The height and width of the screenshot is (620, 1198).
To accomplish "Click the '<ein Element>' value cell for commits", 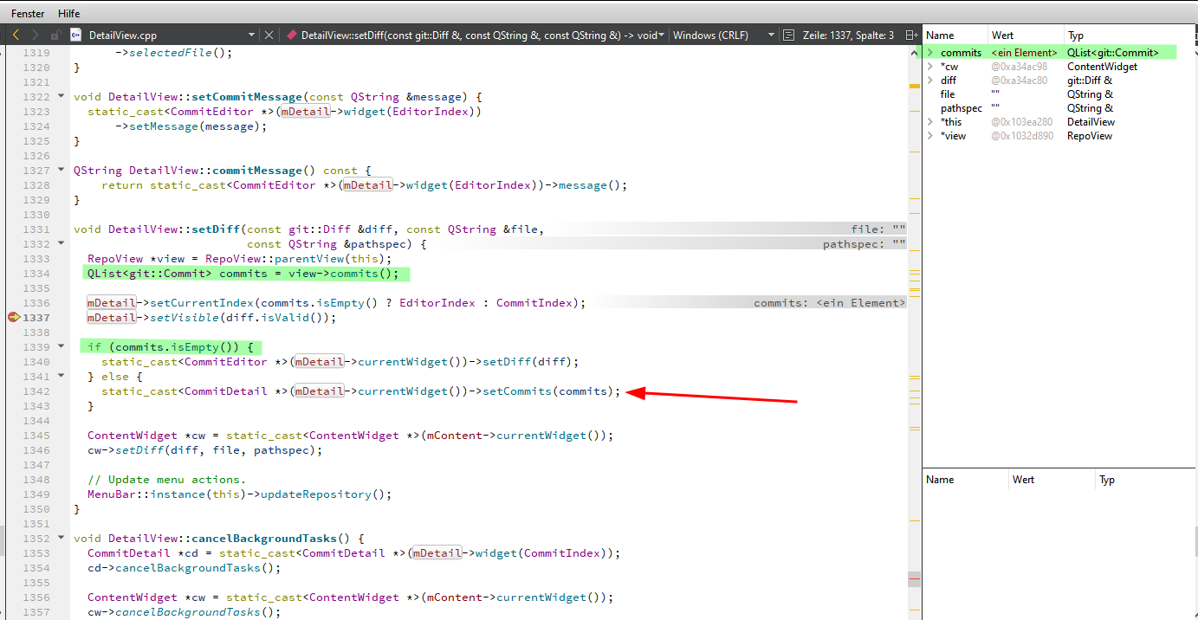I will coord(1025,53).
